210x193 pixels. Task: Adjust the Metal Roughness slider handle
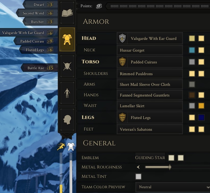pyautogui.click(x=170, y=167)
